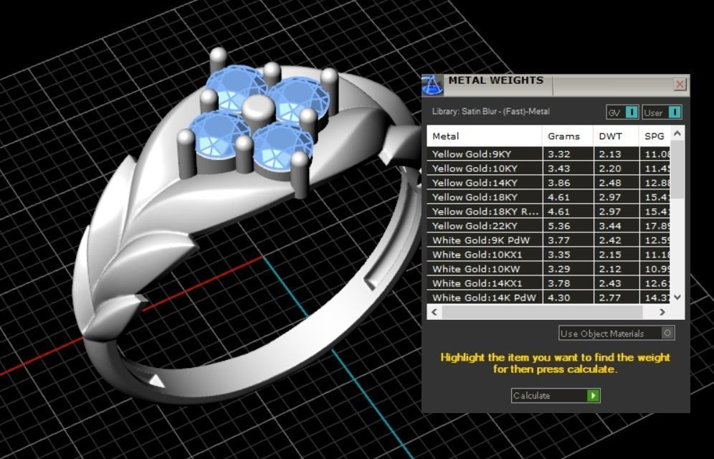The image size is (714, 459).
Task: Click the 3.32 grams cell
Action: pos(568,154)
